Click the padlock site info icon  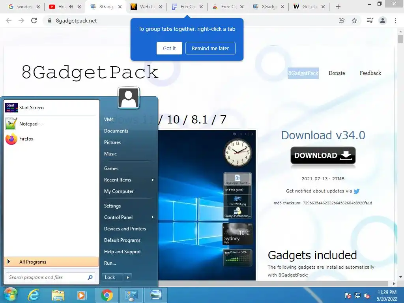point(49,21)
